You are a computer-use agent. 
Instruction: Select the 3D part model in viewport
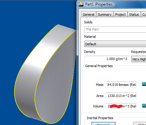click(45, 74)
